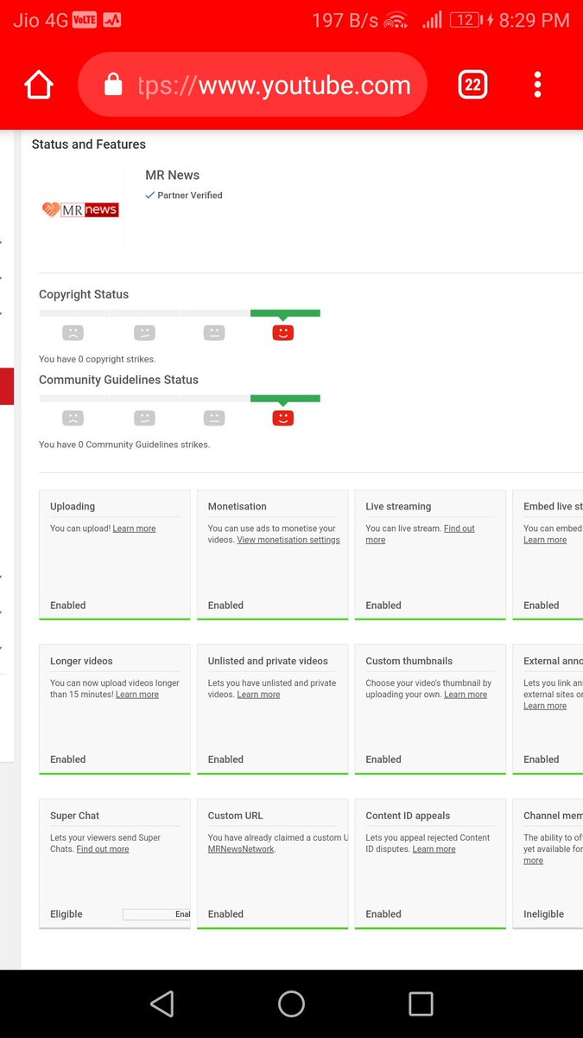
Task: Tap the Enable button in Super Chat card
Action: [157, 914]
